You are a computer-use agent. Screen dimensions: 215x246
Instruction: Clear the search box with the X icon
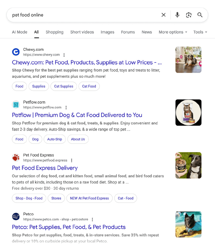point(163,15)
